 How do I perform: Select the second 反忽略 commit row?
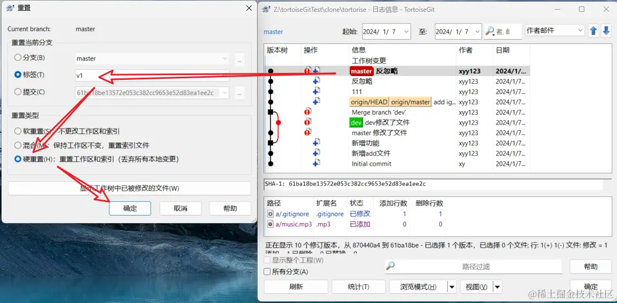[397, 82]
